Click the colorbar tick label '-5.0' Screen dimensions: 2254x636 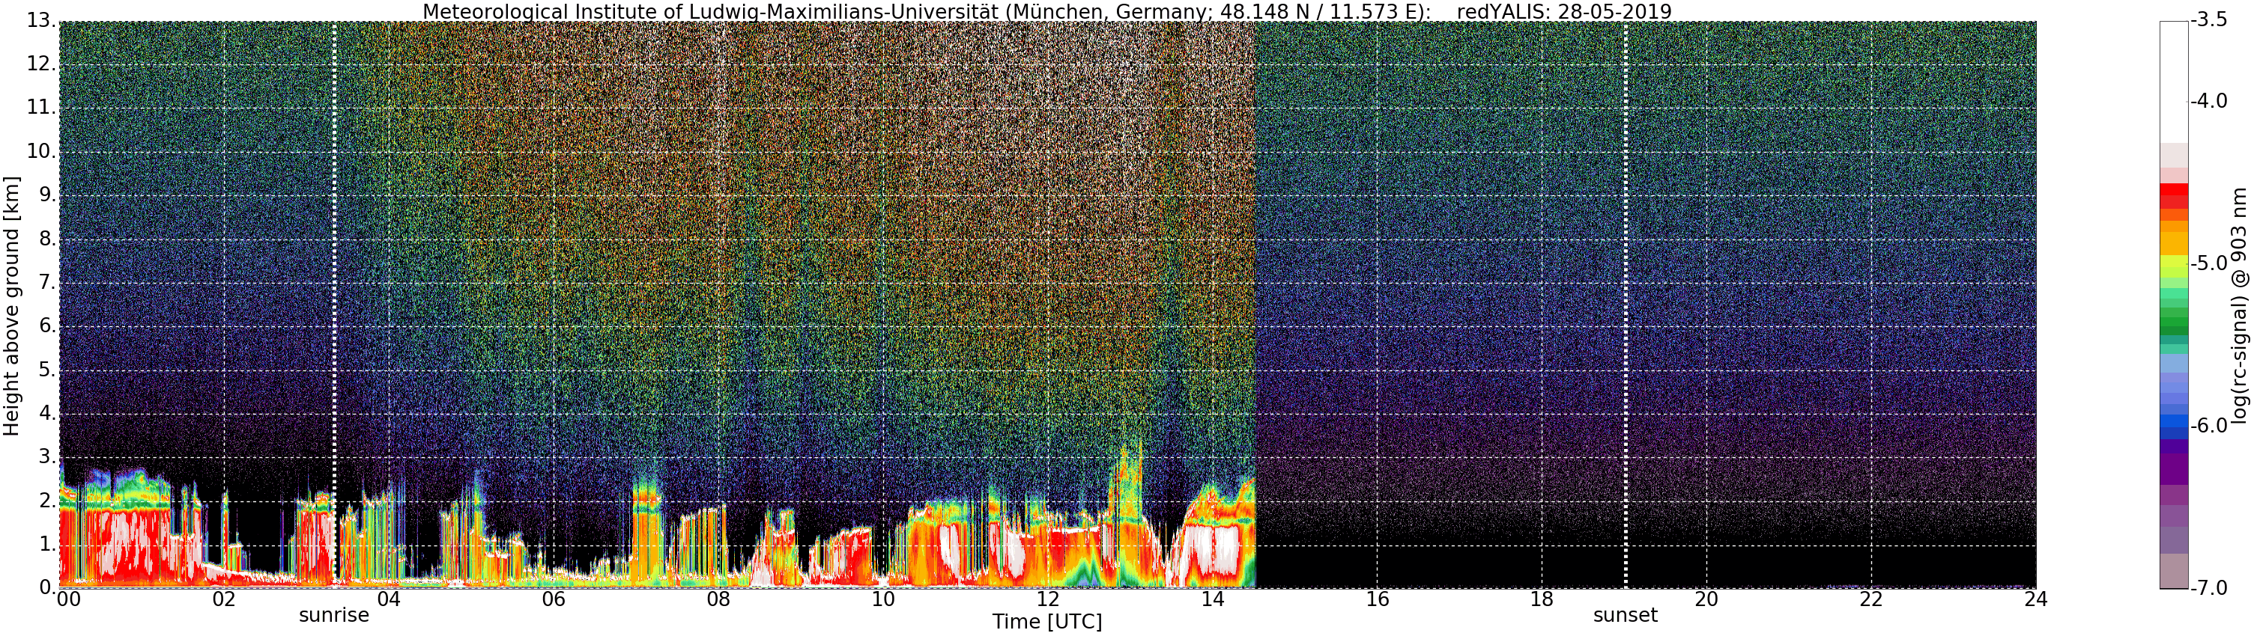coord(2208,263)
